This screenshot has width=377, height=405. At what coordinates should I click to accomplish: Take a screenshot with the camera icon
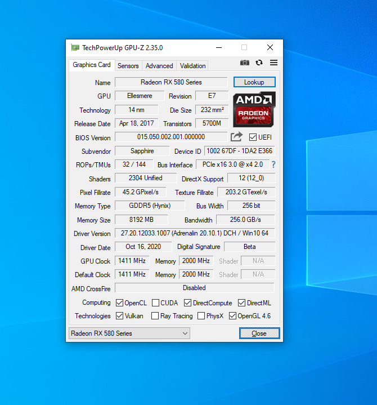[245, 63]
